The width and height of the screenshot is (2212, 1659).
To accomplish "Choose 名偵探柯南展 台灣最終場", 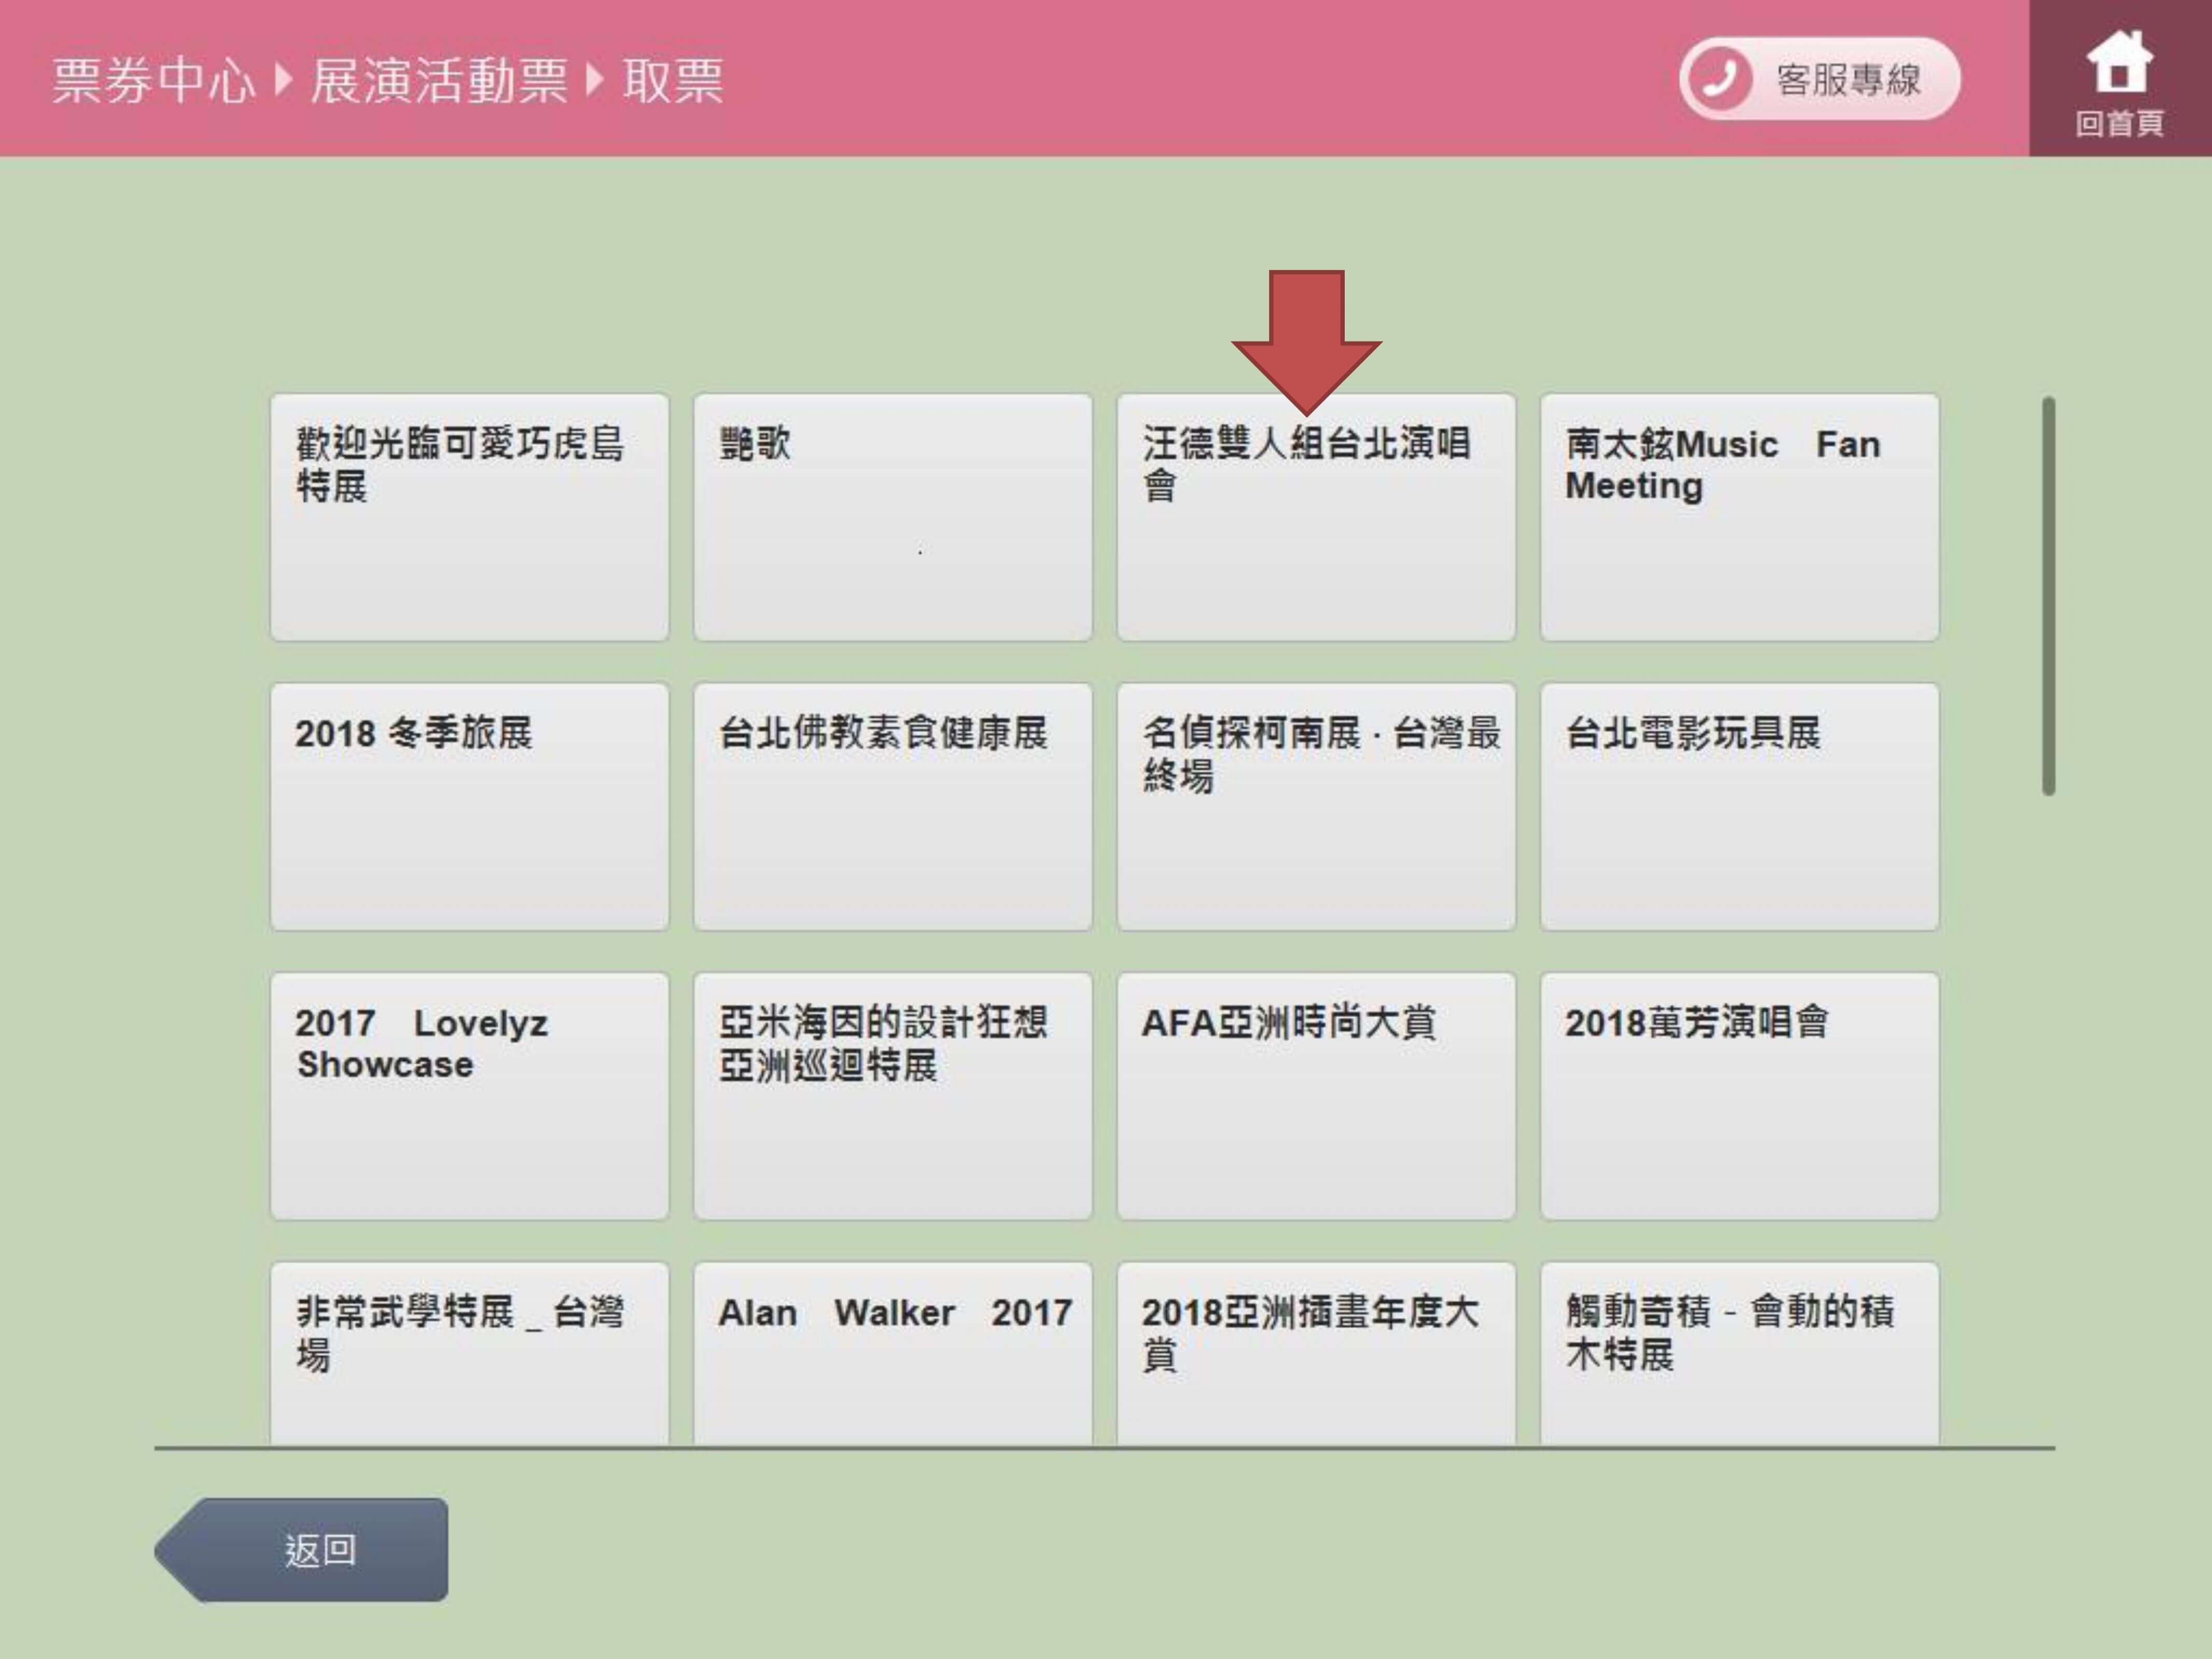I will tap(1315, 806).
